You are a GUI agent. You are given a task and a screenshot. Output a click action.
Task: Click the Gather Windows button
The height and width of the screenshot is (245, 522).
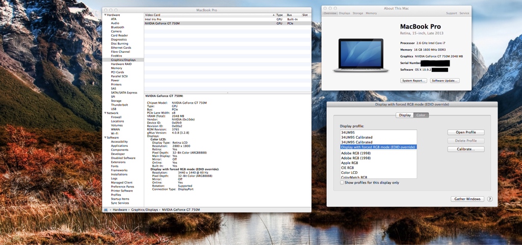click(x=467, y=199)
